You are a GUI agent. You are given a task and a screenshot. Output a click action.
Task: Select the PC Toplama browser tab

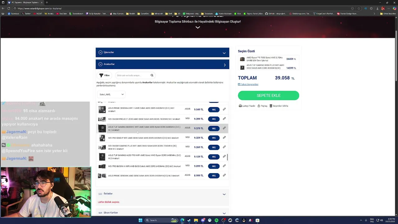(25, 2)
